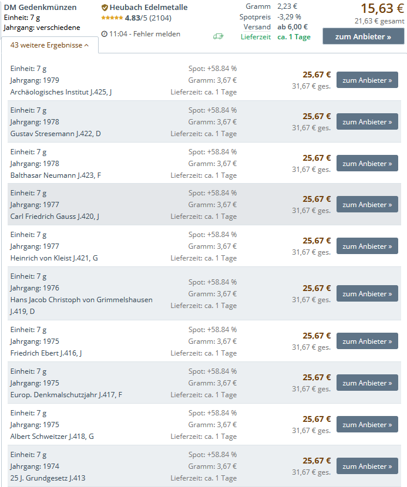The width and height of the screenshot is (407, 487).
Task: Click zum Anbieter for Friedrich Ebert J.416
Action: [367, 341]
